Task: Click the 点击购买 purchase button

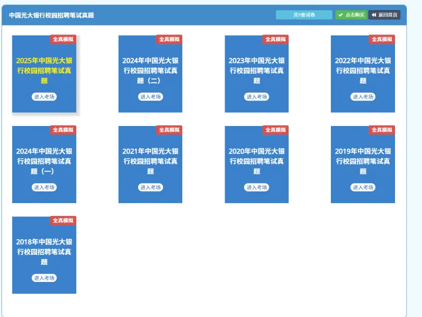Action: (x=351, y=15)
